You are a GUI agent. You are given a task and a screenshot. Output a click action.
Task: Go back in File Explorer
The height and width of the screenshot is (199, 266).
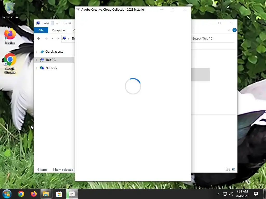[39, 39]
